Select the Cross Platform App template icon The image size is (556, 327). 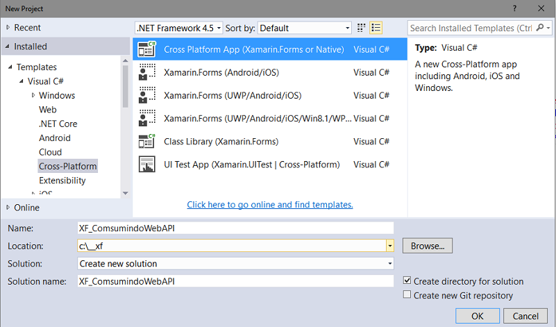146,49
